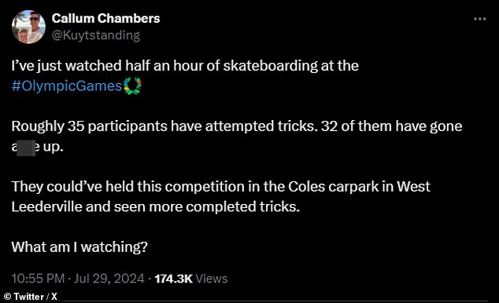Image resolution: width=499 pixels, height=303 pixels.
Task: Open Callum Chambers' profile avatar
Action: point(28,27)
